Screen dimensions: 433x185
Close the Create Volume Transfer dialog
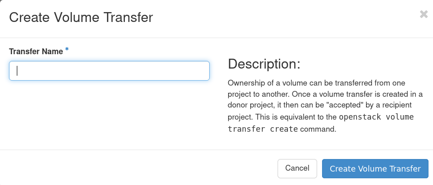tap(424, 14)
